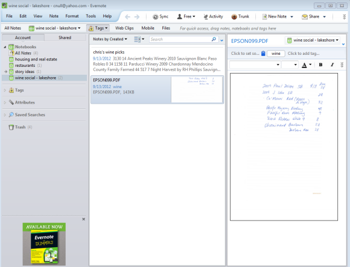Toggle bold formatting in the note editor

(x=320, y=64)
